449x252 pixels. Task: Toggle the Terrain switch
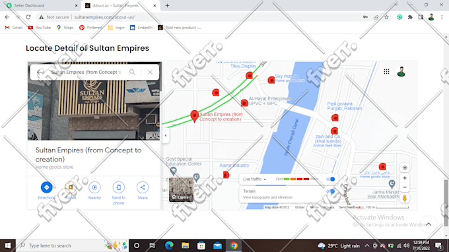click(330, 191)
